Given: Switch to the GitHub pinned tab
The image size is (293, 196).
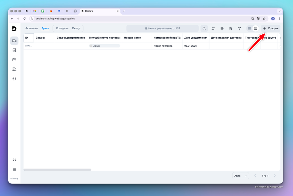Looking at the screenshot, I should (75, 11).
